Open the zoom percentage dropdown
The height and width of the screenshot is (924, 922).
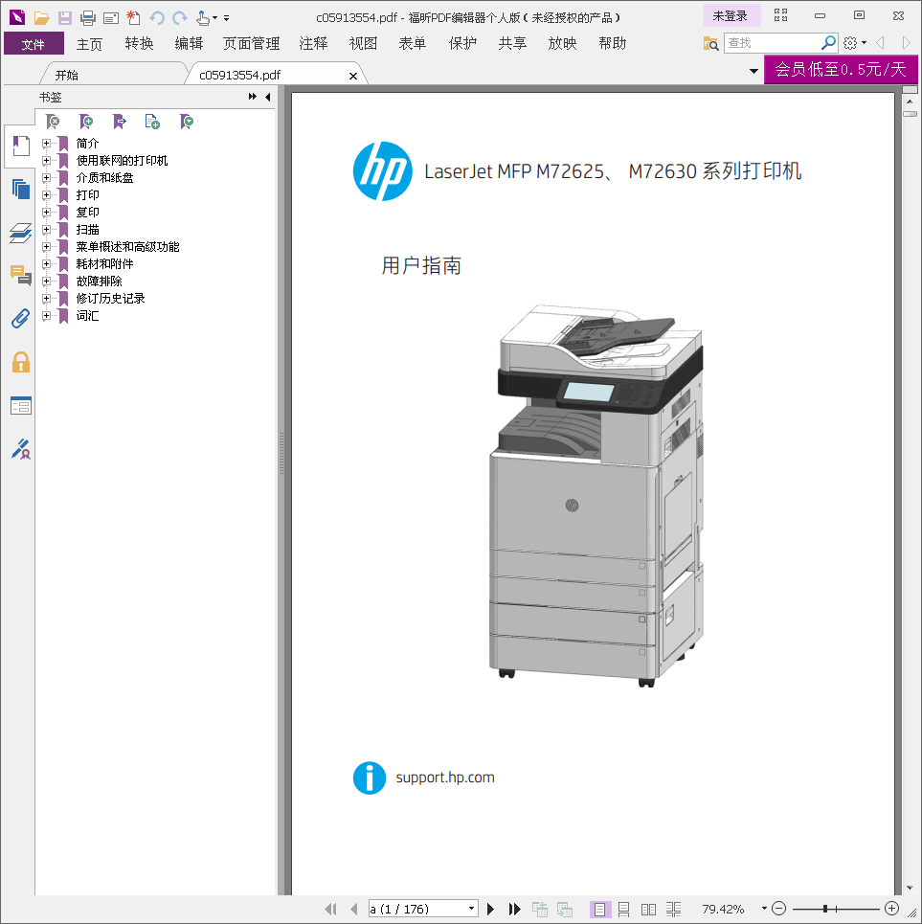(x=764, y=909)
